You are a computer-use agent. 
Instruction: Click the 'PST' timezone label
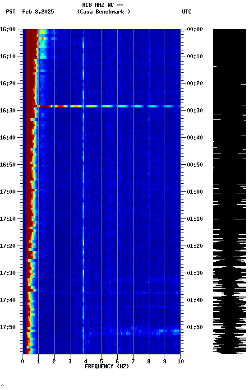point(11,12)
